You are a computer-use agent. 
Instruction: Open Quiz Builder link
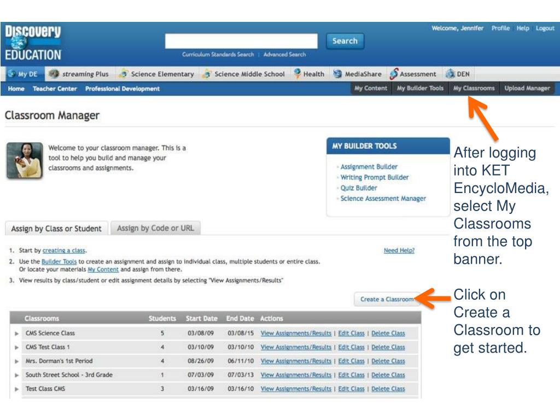point(359,188)
